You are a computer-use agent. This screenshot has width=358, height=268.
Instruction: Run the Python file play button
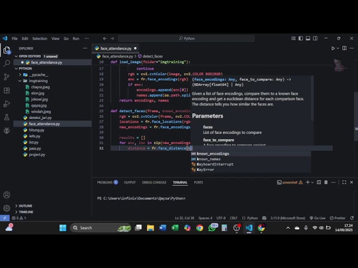(333, 49)
